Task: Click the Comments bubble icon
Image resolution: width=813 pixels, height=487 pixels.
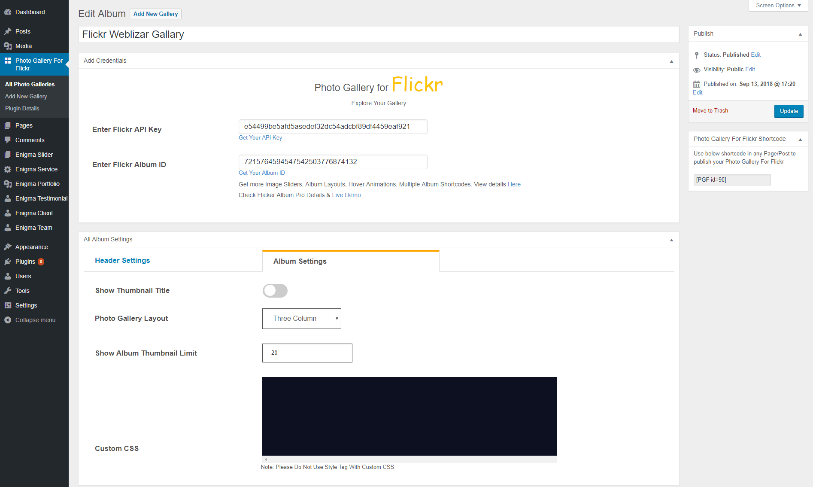Action: [x=8, y=140]
